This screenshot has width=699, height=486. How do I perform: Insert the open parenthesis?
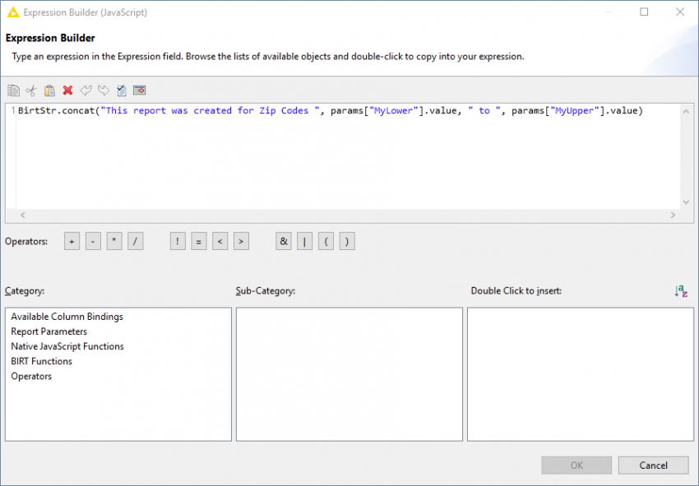[326, 241]
